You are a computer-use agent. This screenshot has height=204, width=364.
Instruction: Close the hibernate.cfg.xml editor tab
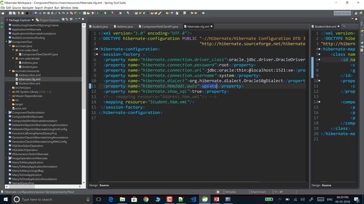tap(212, 27)
